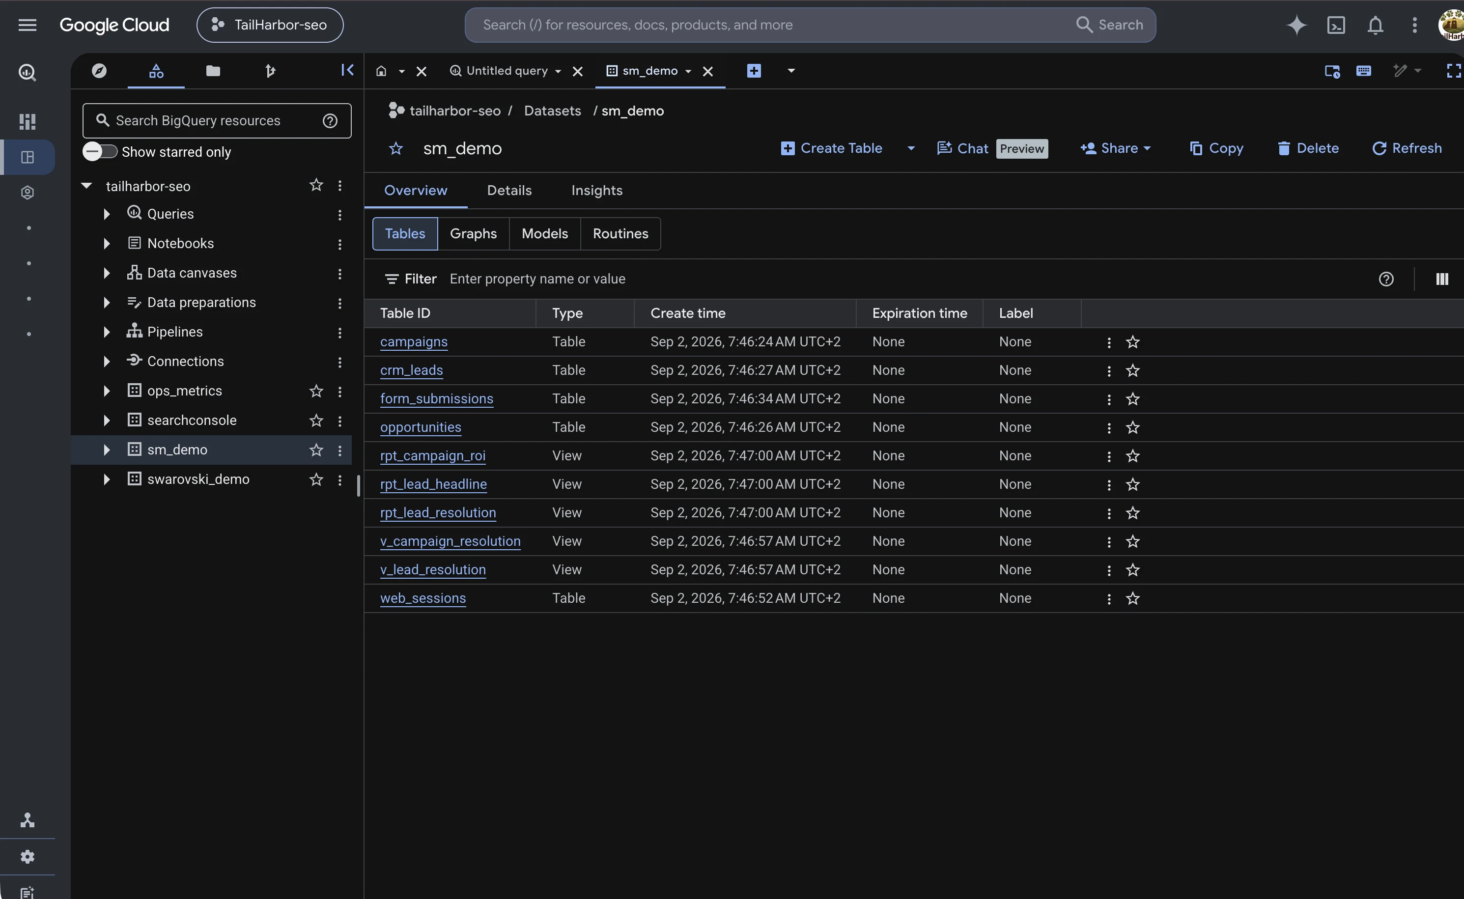The image size is (1464, 899).
Task: Star the crm_leads table
Action: pyautogui.click(x=1133, y=370)
